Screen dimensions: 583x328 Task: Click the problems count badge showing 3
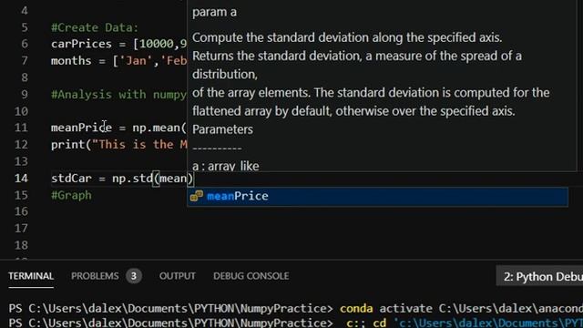point(134,276)
